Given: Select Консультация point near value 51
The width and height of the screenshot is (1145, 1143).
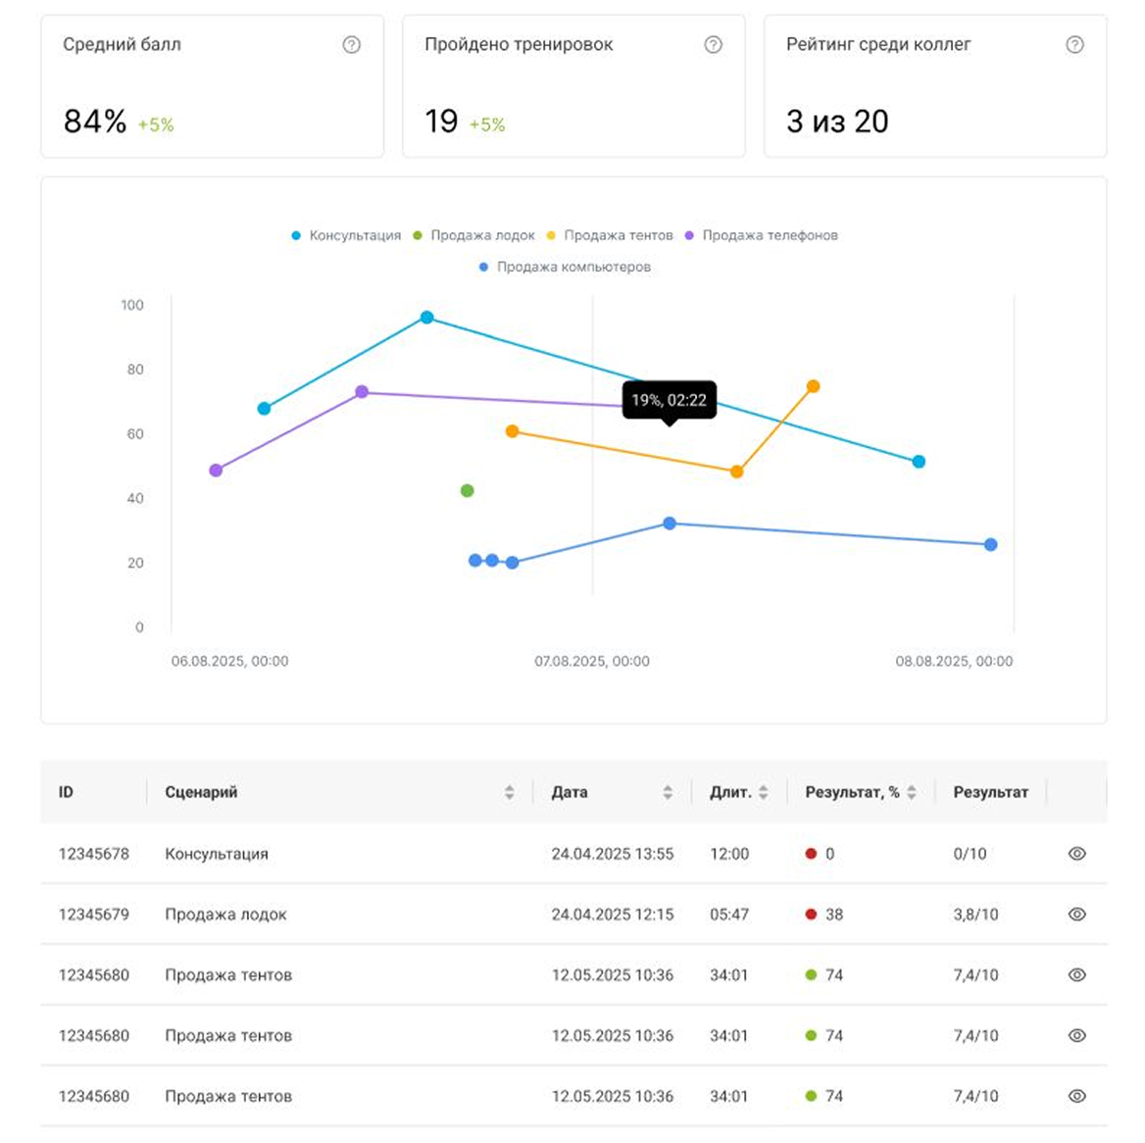Looking at the screenshot, I should (x=919, y=462).
